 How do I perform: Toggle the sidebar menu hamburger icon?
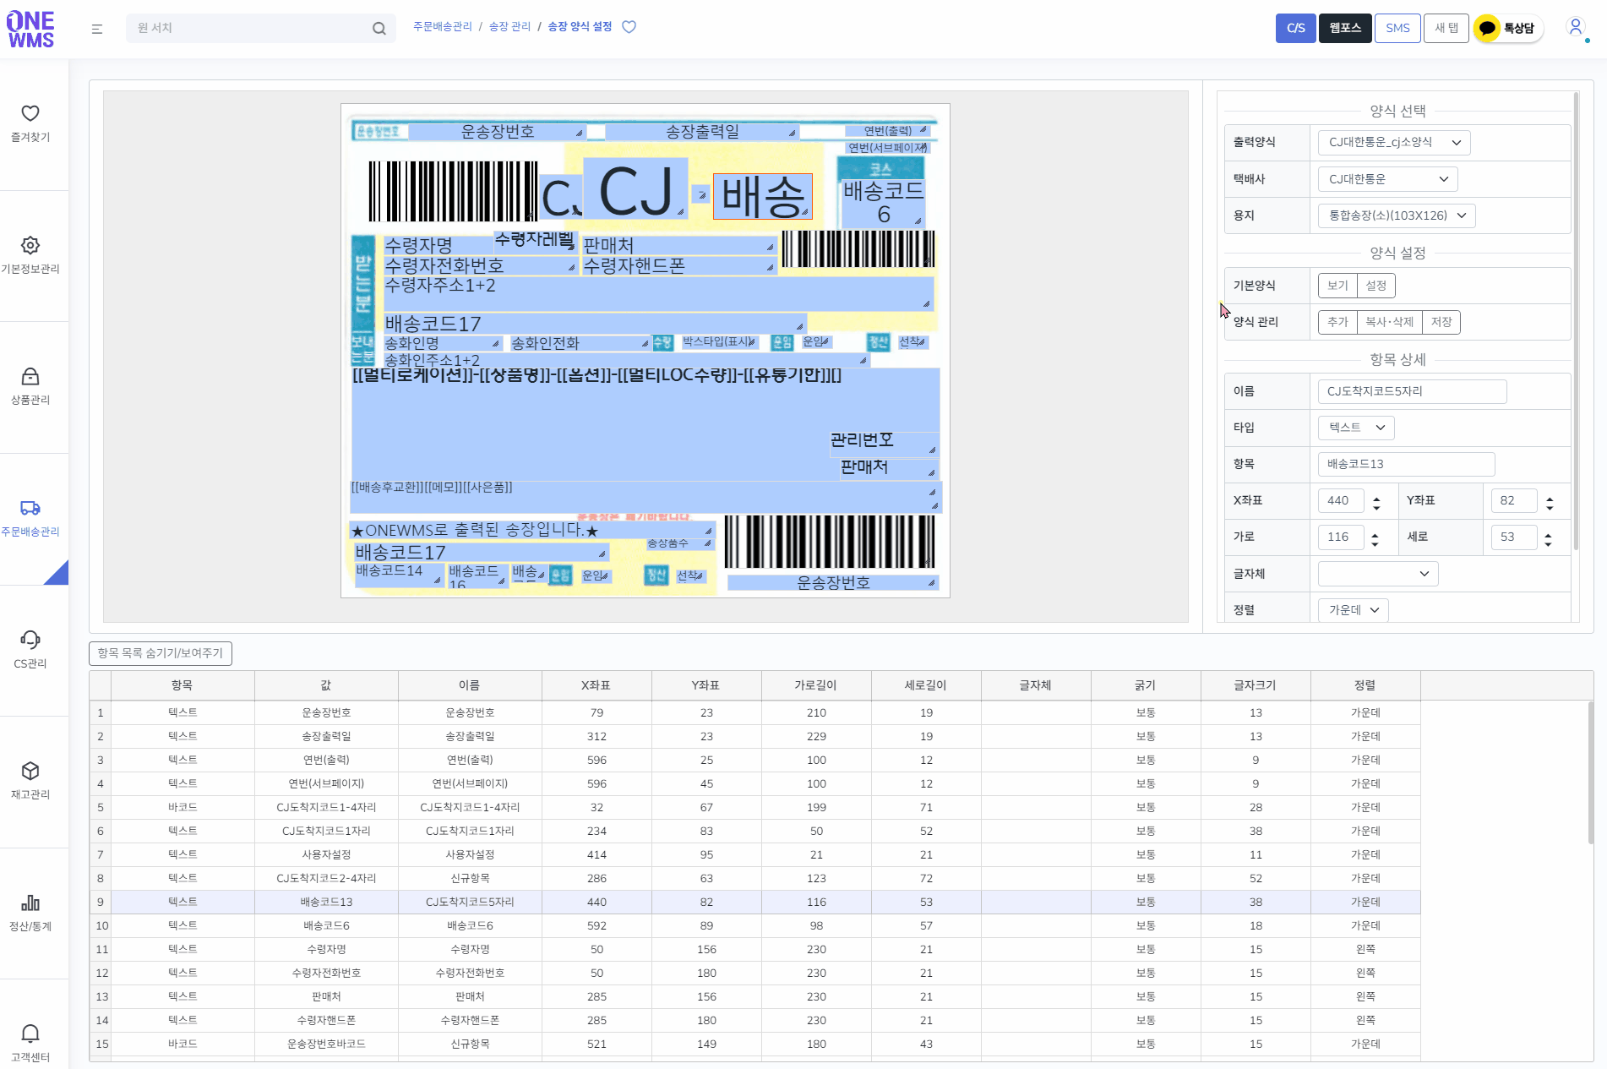97,29
